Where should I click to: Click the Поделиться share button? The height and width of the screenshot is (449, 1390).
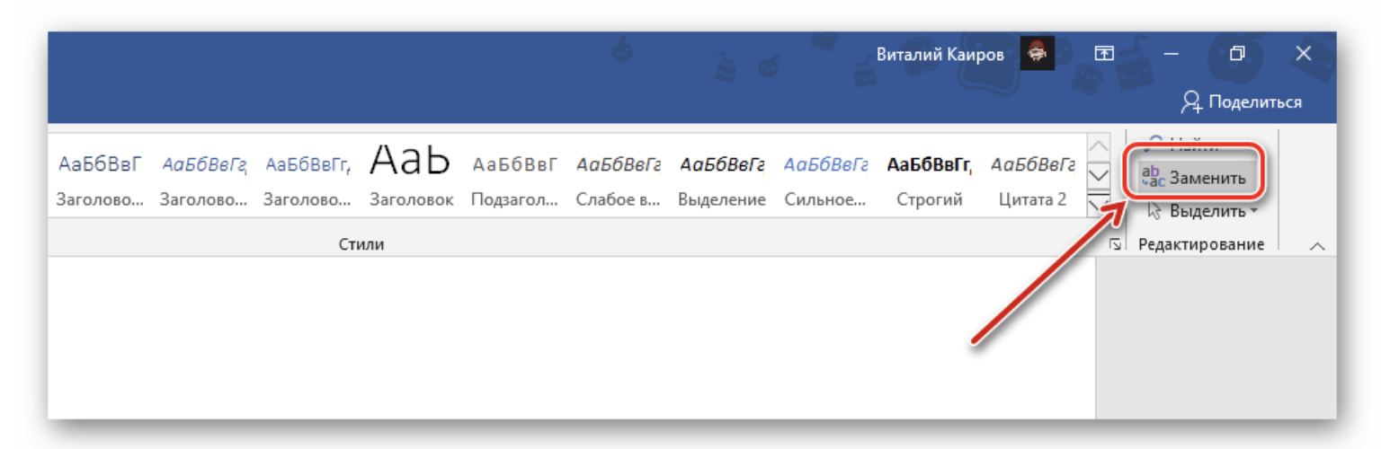(1242, 101)
